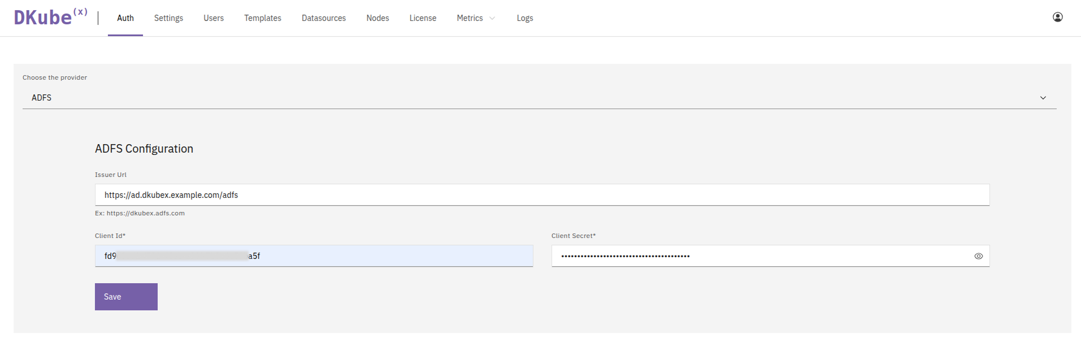Click the Metrics menu label

[470, 18]
